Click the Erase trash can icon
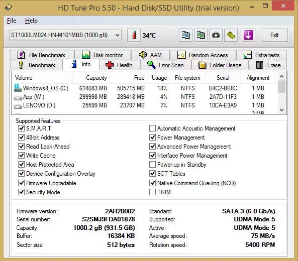The height and width of the screenshot is (261, 298). (x=259, y=65)
